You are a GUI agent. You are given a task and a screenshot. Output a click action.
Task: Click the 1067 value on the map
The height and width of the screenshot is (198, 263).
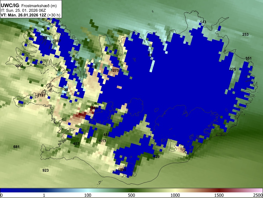tap(57, 41)
